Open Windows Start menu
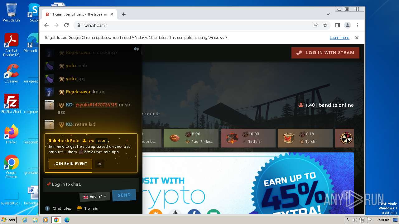The height and width of the screenshot is (224, 399). 8,220
